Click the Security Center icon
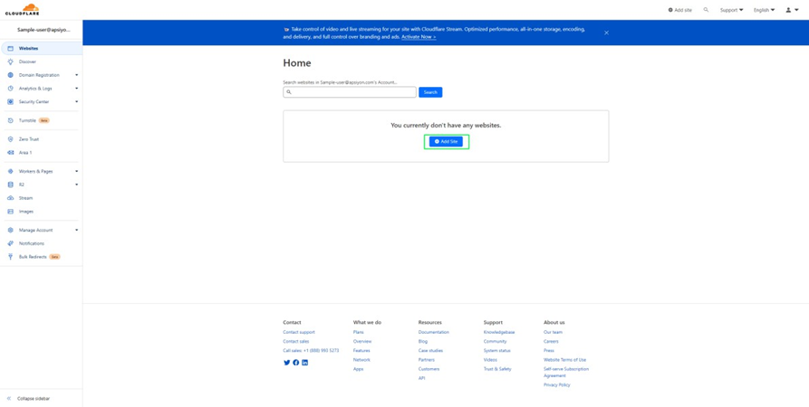Viewport: 809px width, 407px height. pos(10,102)
